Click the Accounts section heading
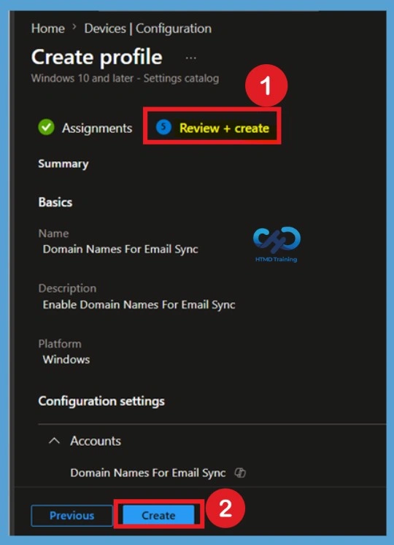The height and width of the screenshot is (545, 394). pos(96,441)
